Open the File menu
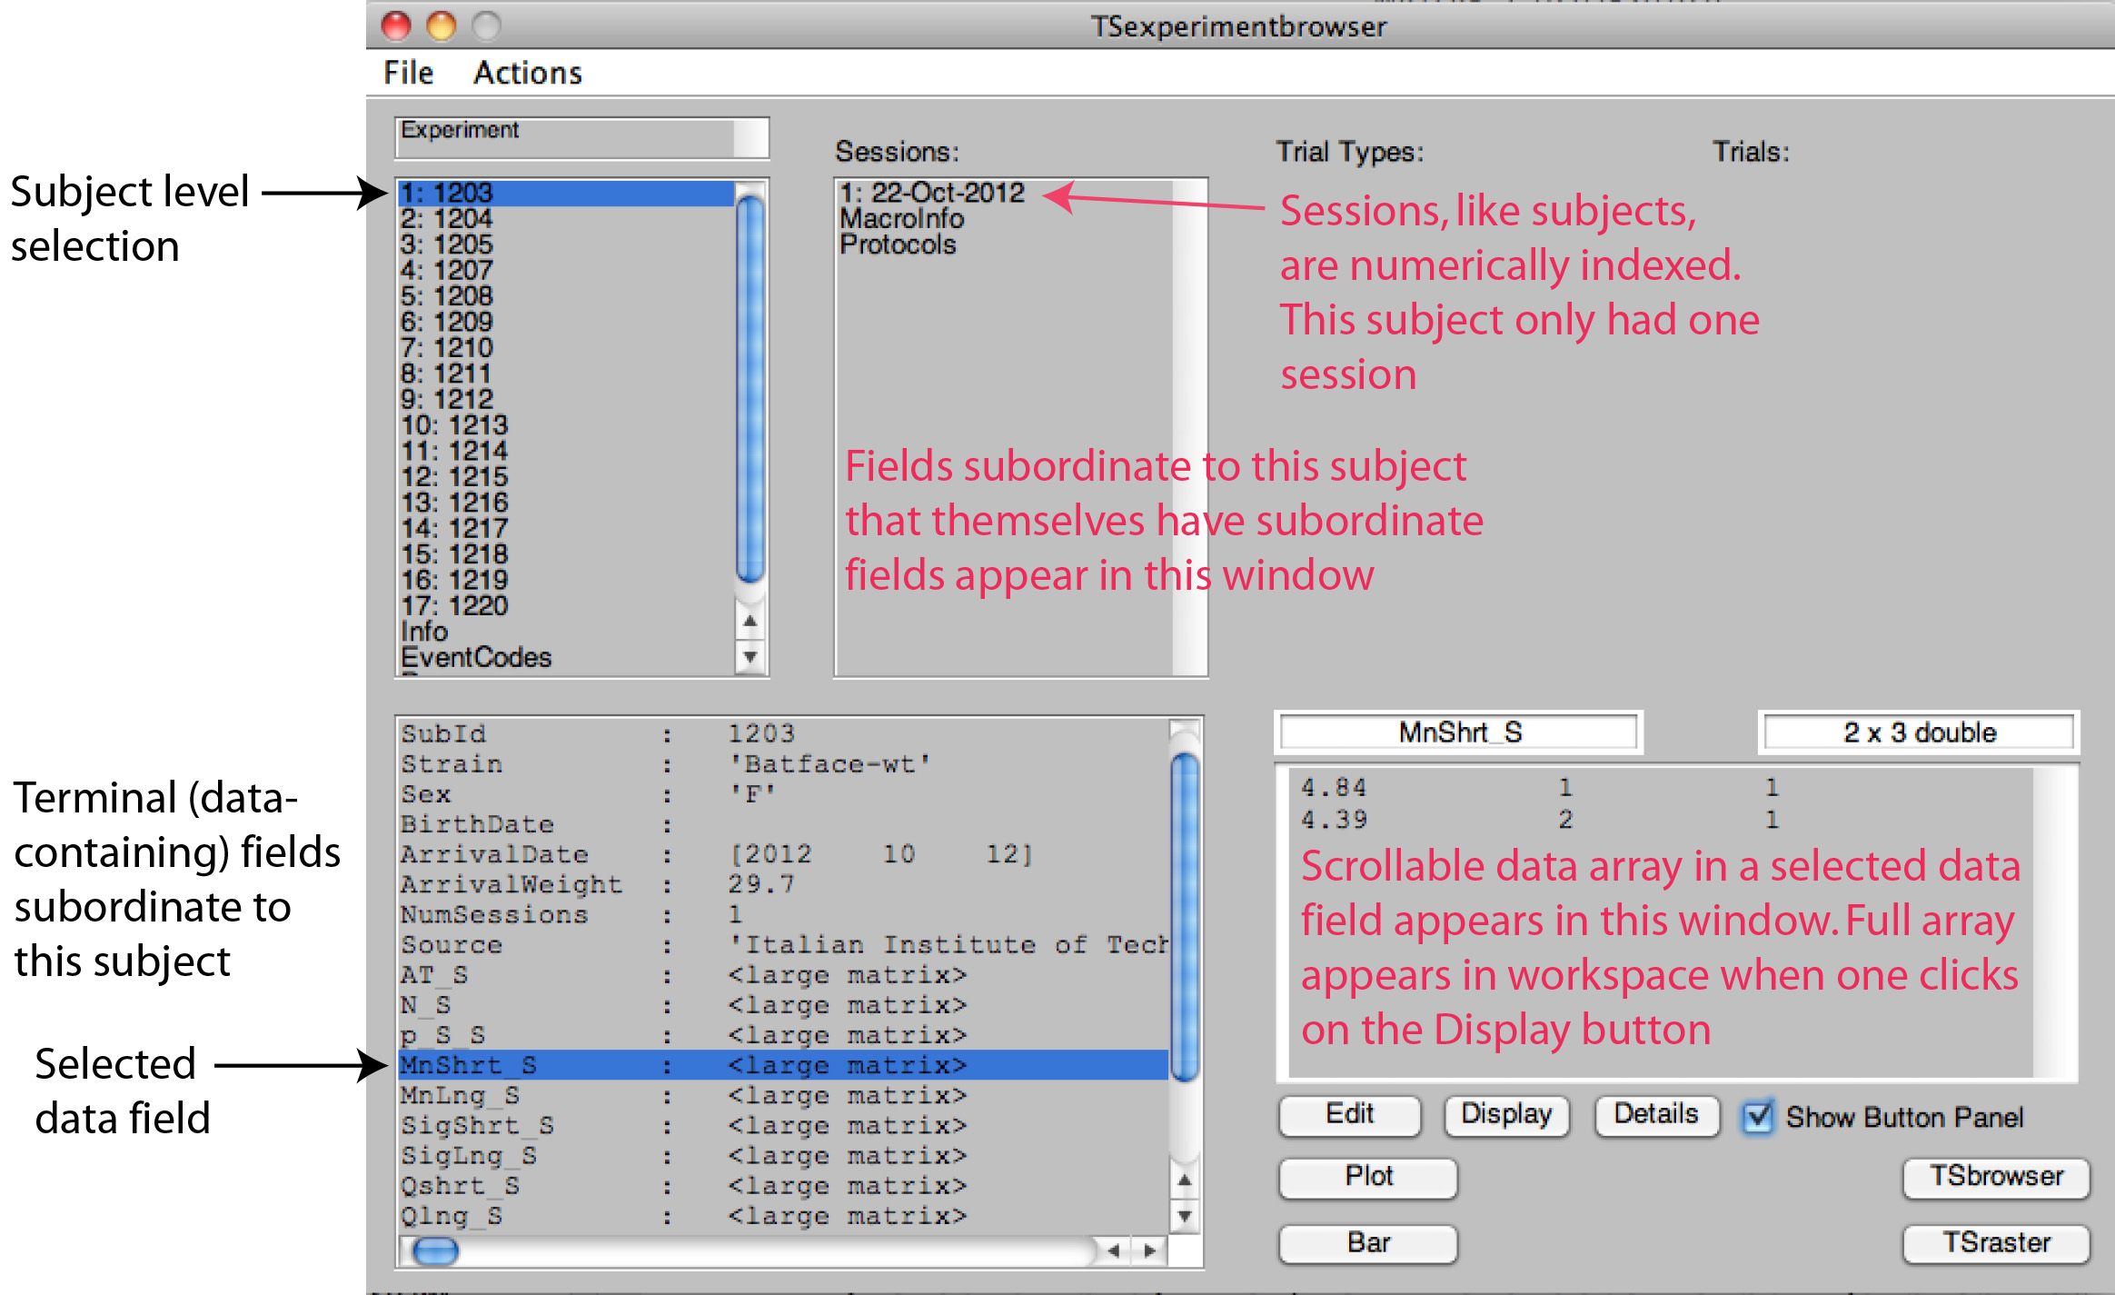This screenshot has height=1295, width=2115. (408, 73)
